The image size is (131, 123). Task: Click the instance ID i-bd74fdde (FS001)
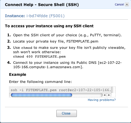point(45,16)
